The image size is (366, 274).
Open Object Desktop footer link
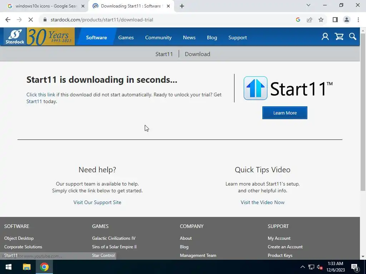[x=19, y=238]
